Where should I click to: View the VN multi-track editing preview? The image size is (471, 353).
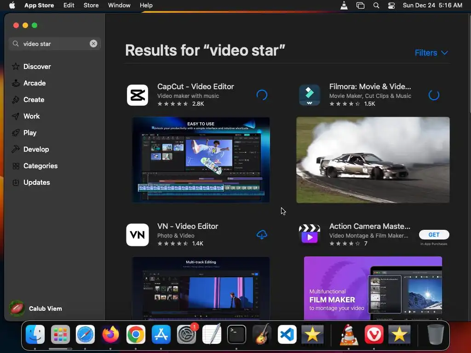(201, 288)
